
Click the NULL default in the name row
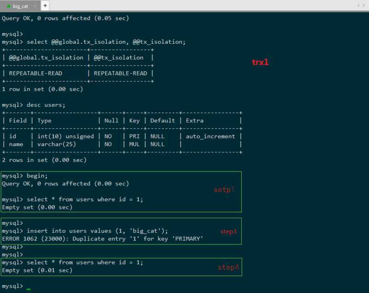coord(157,144)
